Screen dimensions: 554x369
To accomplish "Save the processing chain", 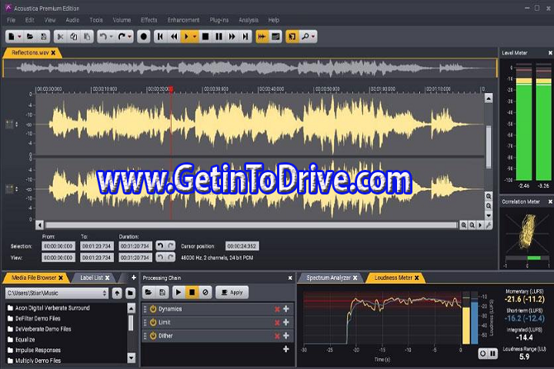I will [x=162, y=292].
